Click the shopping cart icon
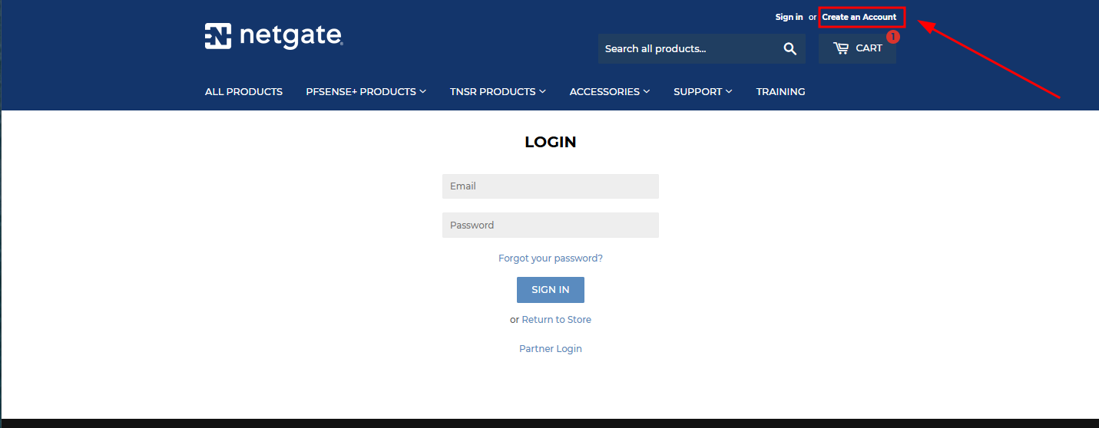The image size is (1099, 428). pos(841,48)
